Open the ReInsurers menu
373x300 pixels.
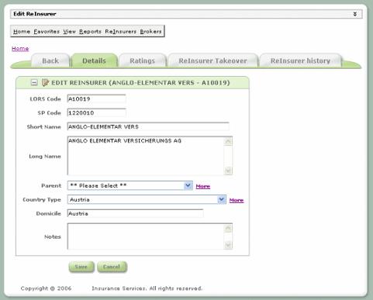click(120, 32)
